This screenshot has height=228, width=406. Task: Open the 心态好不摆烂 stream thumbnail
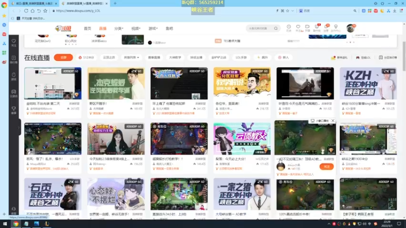(116, 194)
